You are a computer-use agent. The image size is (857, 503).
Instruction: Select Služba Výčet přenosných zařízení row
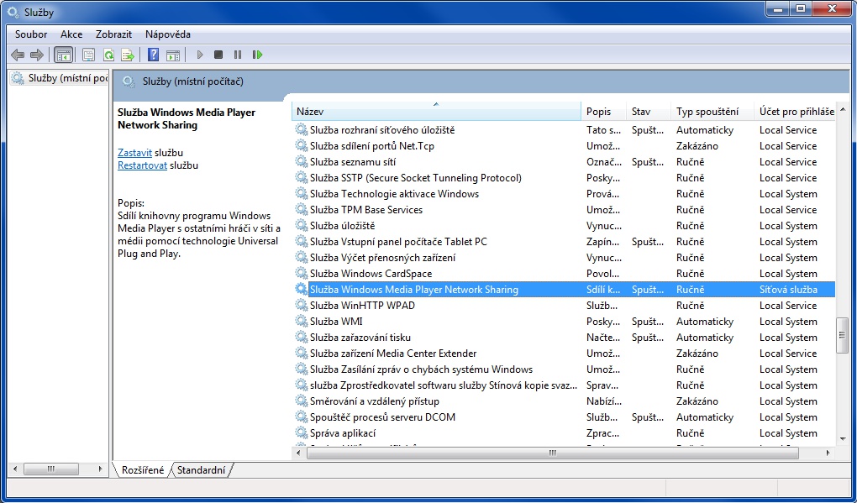pyautogui.click(x=564, y=257)
